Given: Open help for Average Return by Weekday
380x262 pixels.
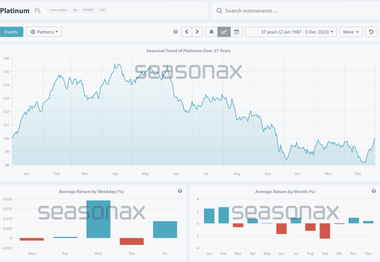Looking at the screenshot, I should coord(180,191).
